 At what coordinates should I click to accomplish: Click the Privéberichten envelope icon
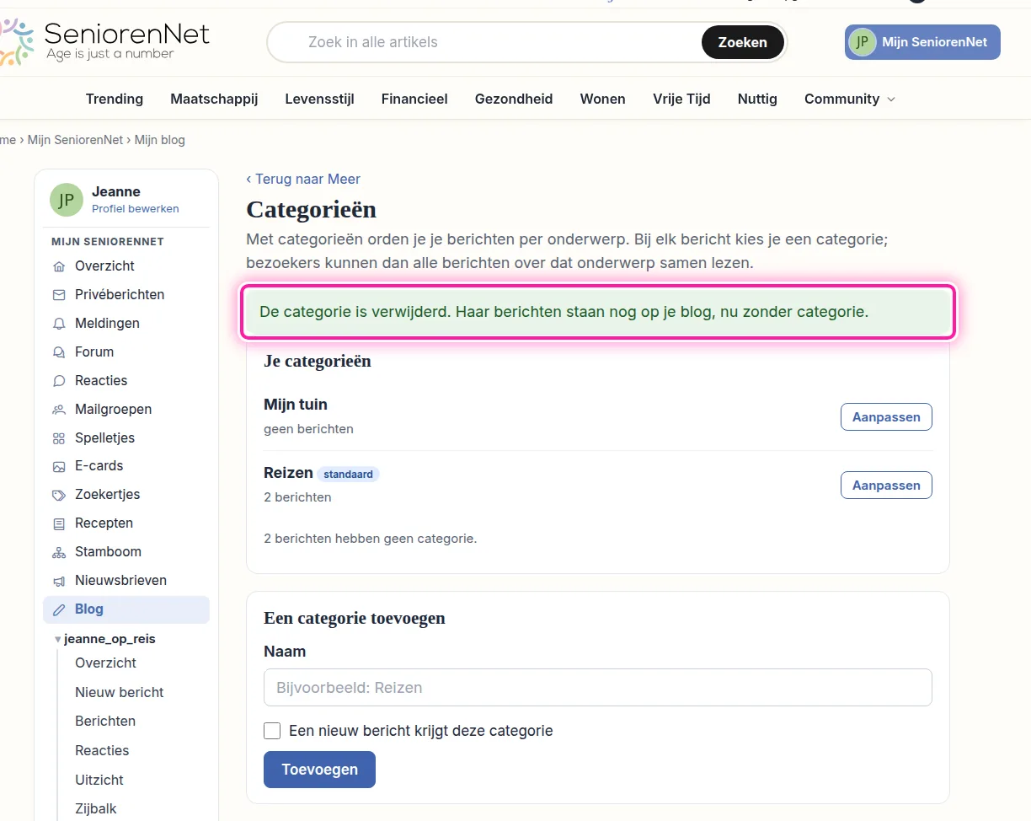click(59, 295)
